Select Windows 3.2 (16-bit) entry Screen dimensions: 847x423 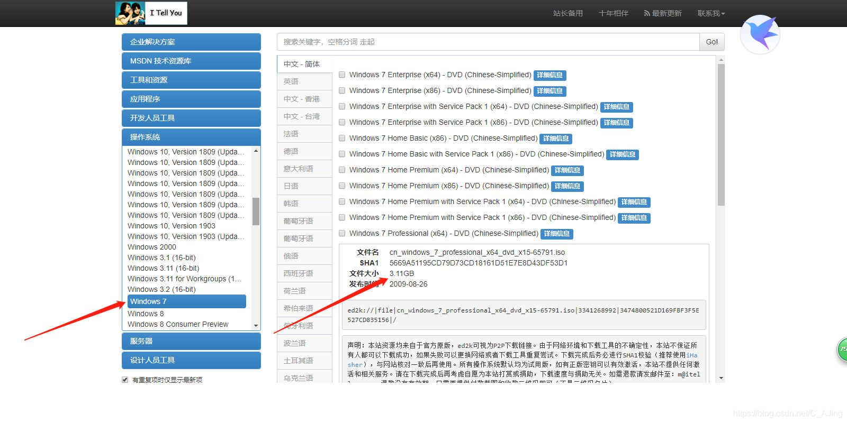(x=161, y=289)
